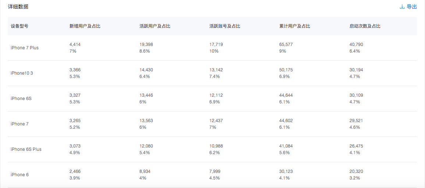
Task: Click active users value 19,398
Action: point(146,45)
